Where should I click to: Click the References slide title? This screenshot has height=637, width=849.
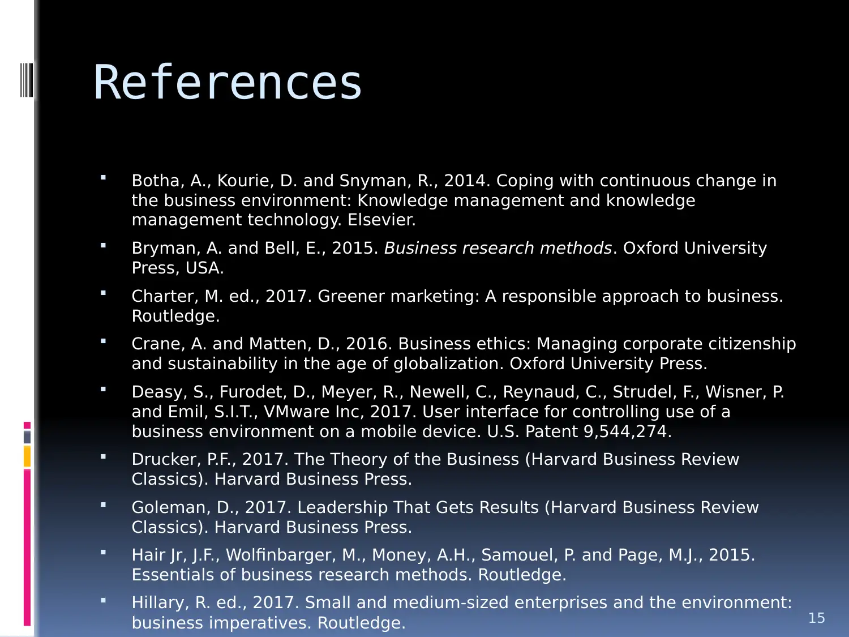(x=228, y=83)
